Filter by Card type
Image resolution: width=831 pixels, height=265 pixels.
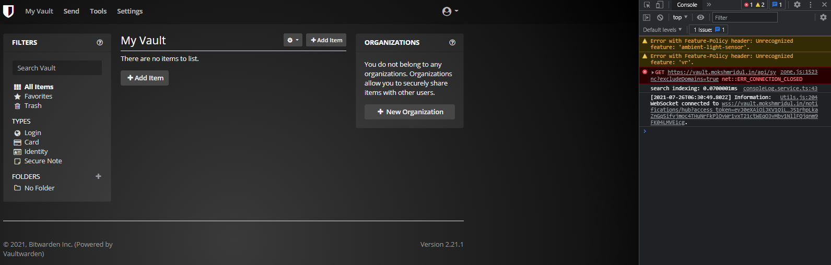pyautogui.click(x=31, y=142)
